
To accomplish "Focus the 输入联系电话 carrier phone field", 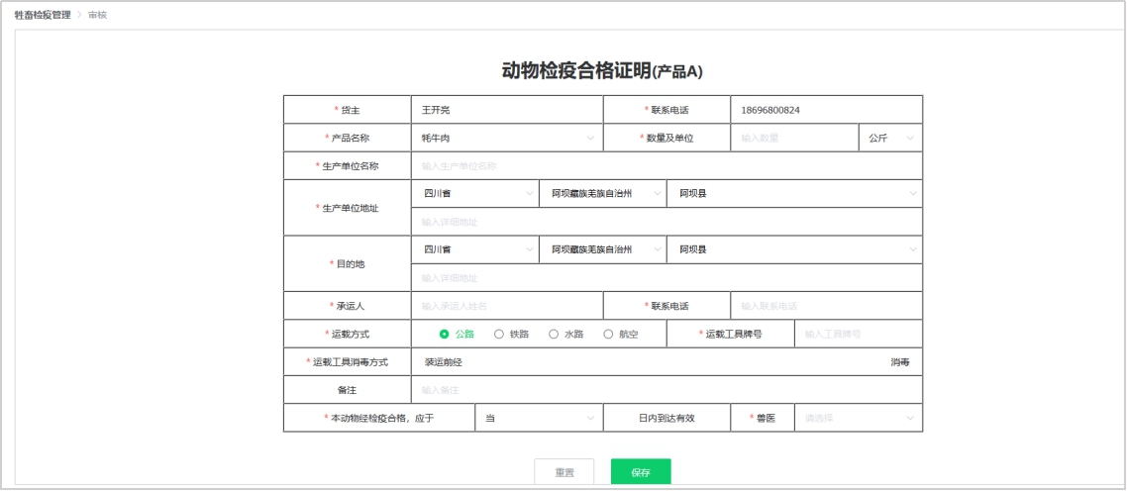I will point(827,306).
